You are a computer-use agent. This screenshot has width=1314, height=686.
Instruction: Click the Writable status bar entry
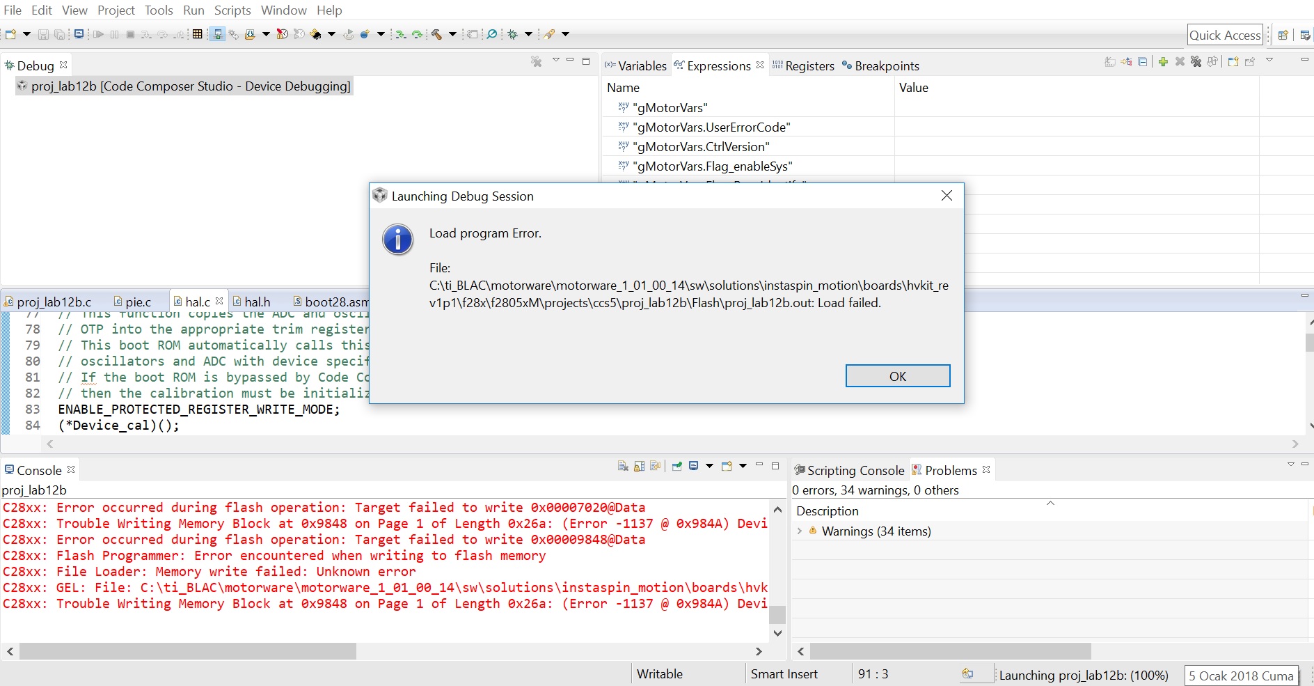point(660,674)
